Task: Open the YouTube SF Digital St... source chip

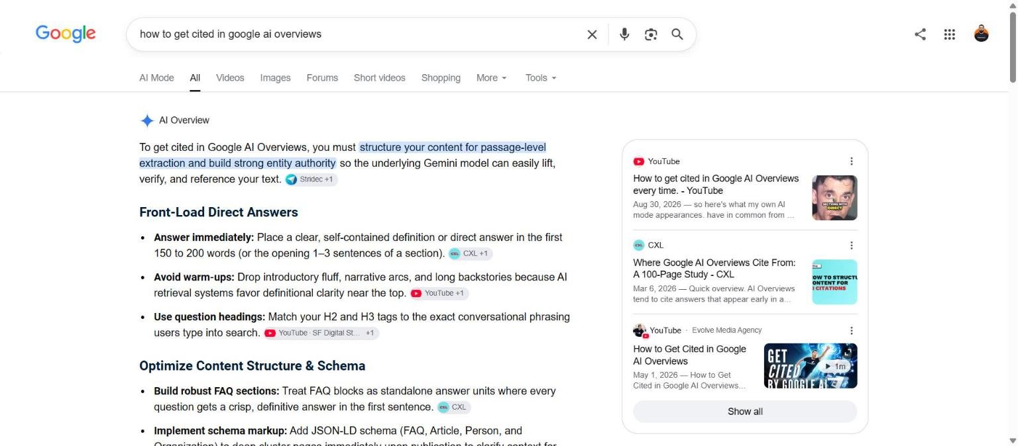Action: point(321,333)
